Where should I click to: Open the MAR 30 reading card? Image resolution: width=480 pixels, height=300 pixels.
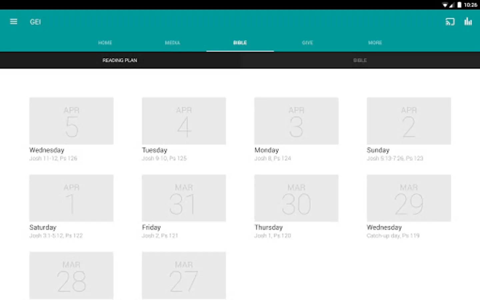pos(296,198)
